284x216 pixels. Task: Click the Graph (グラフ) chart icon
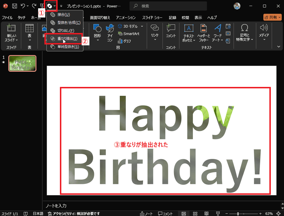[x=124, y=41]
